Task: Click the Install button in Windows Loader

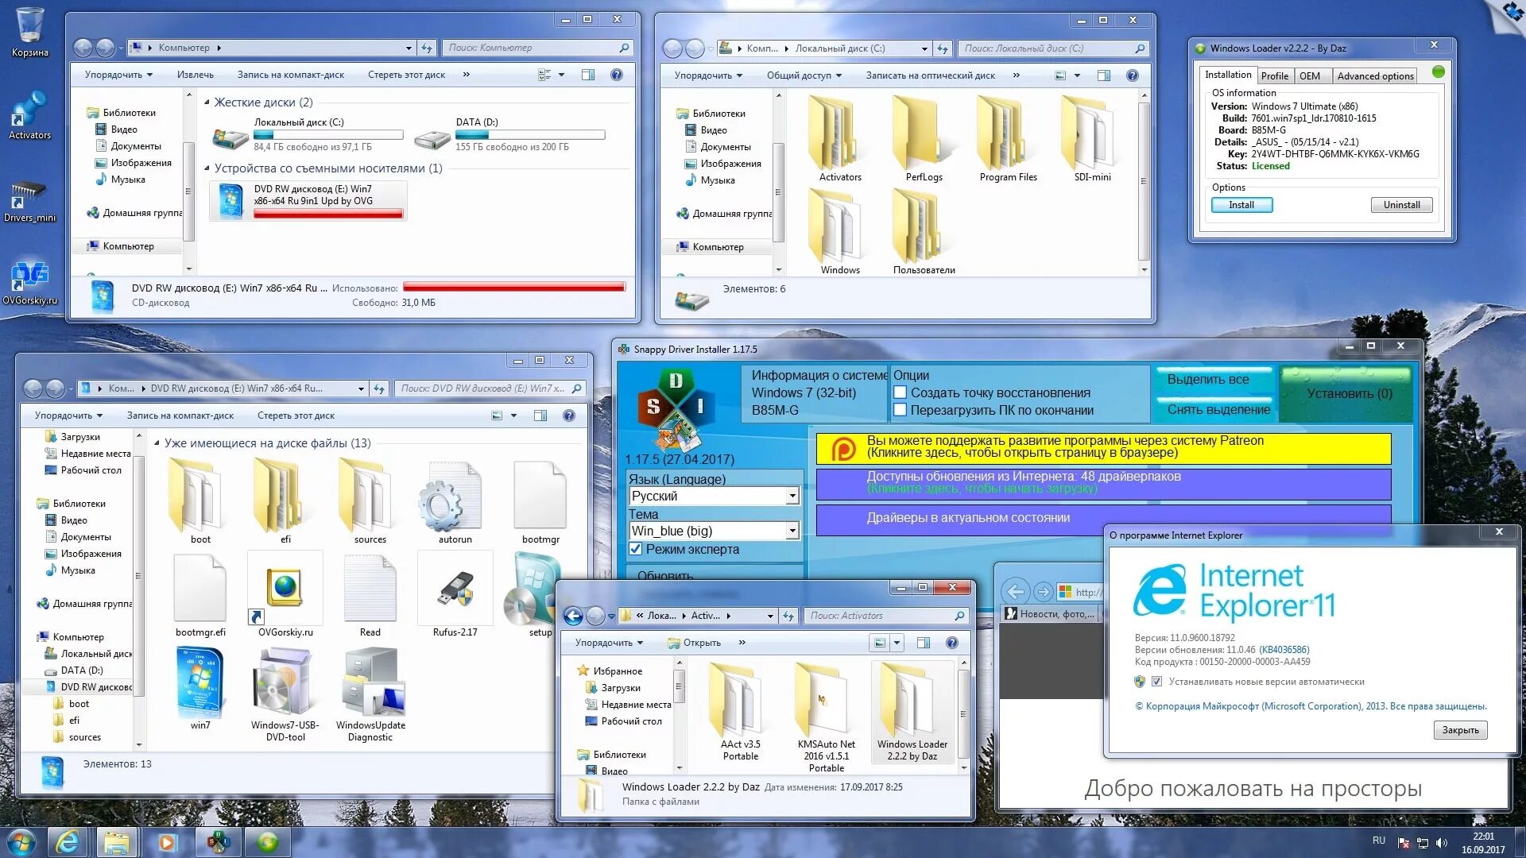Action: (1241, 205)
